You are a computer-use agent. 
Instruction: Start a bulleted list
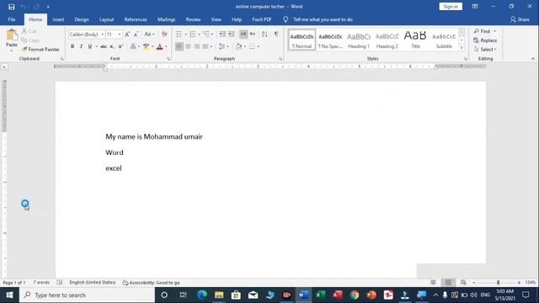179,34
